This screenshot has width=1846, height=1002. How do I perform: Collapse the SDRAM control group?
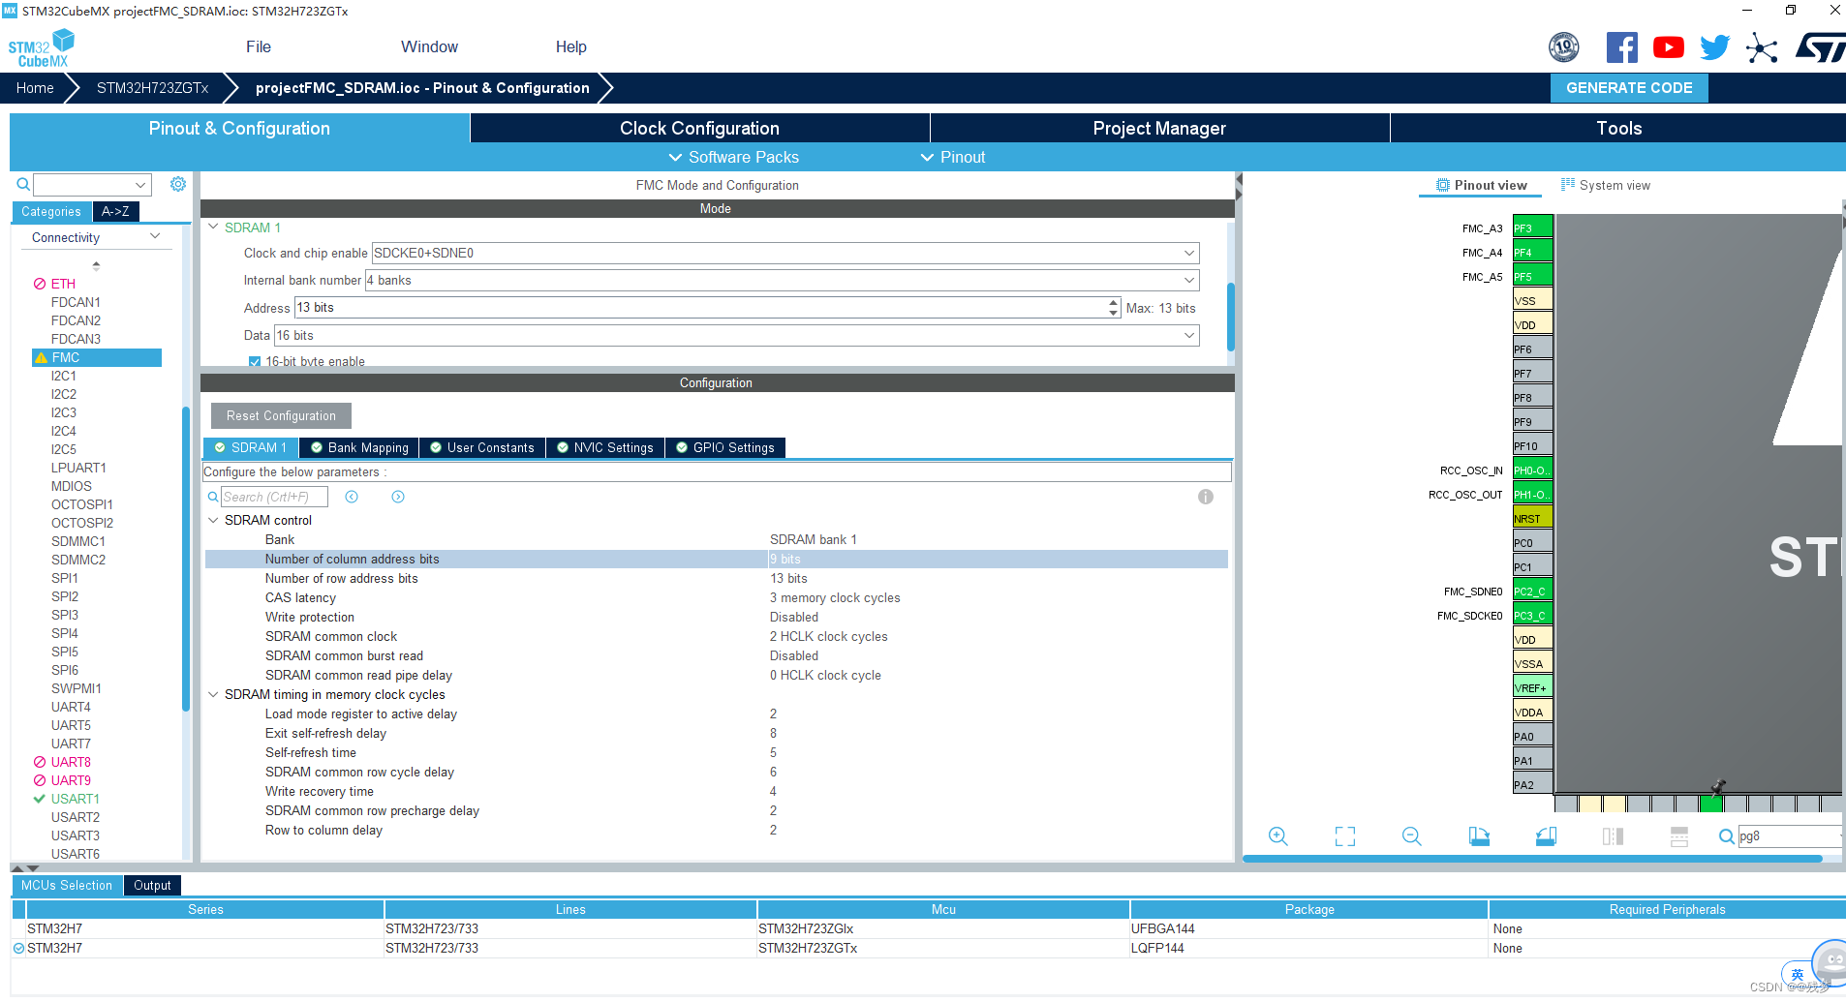point(213,520)
